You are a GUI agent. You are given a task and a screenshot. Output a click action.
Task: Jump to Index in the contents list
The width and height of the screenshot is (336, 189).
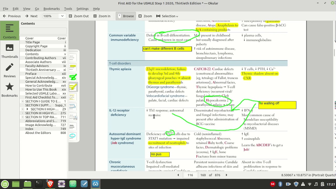[x=44, y=129]
